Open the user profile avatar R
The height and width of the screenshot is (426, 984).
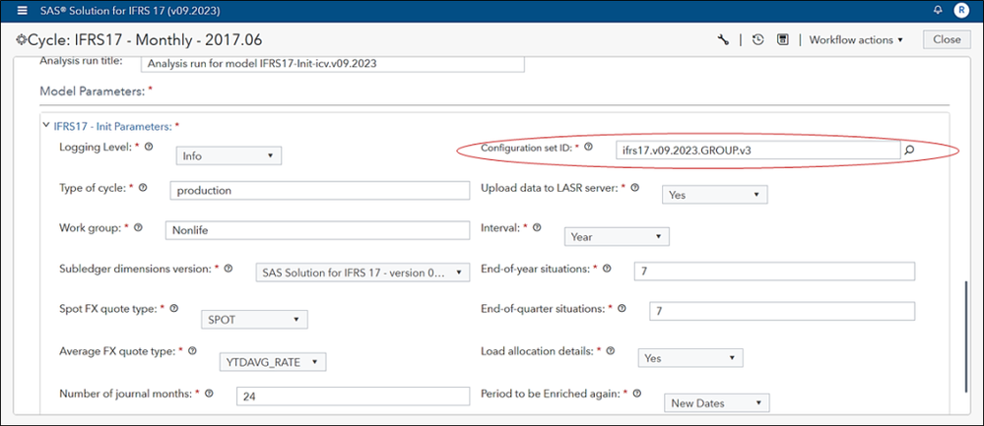961,11
